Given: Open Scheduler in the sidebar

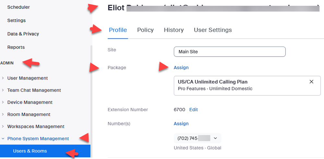Looking at the screenshot, I should click(18, 7).
